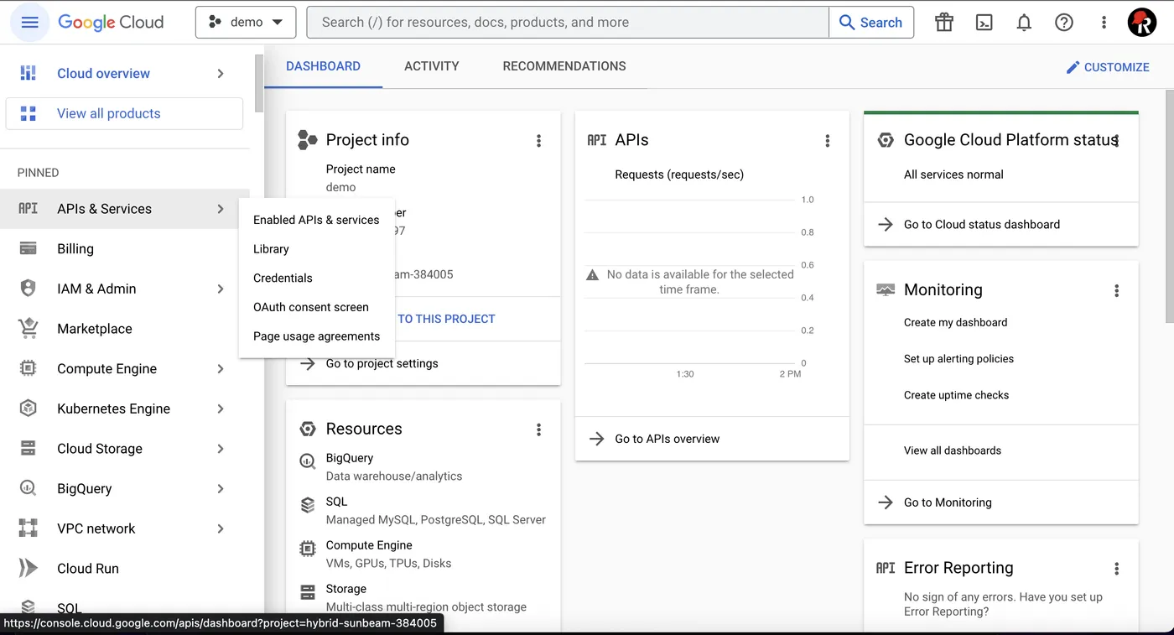Open Resources card three-dot menu
The height and width of the screenshot is (635, 1174).
[x=539, y=429]
